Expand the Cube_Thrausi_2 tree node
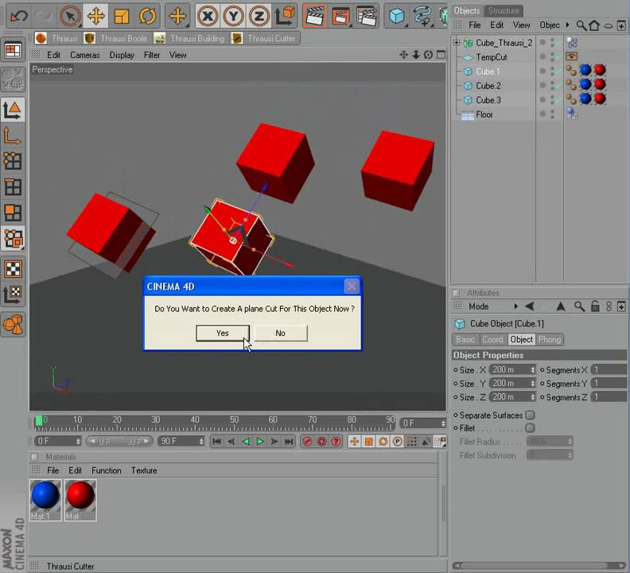The image size is (630, 573). pyautogui.click(x=457, y=42)
